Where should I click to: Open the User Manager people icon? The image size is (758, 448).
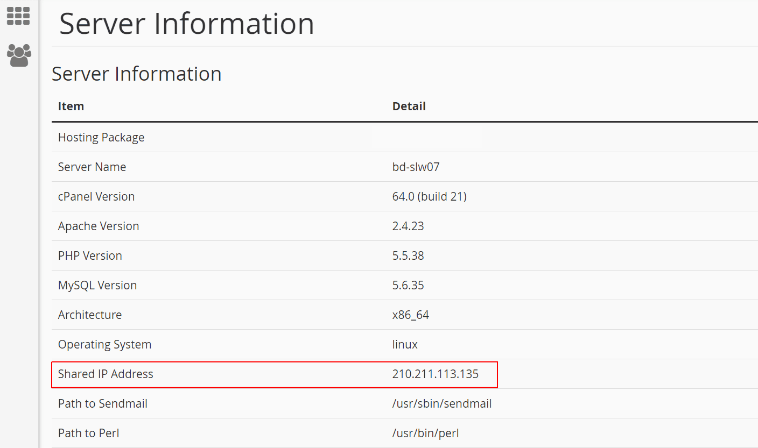click(x=19, y=55)
